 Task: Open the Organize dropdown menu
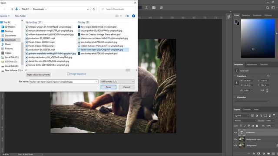(x=5, y=16)
